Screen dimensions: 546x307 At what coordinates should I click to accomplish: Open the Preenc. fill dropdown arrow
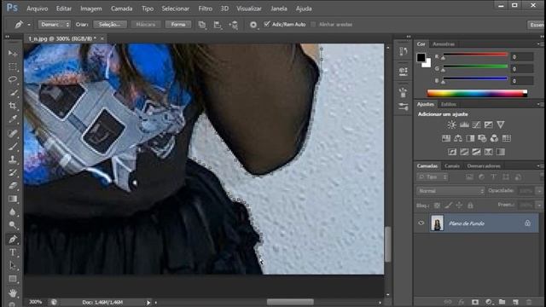[539, 205]
